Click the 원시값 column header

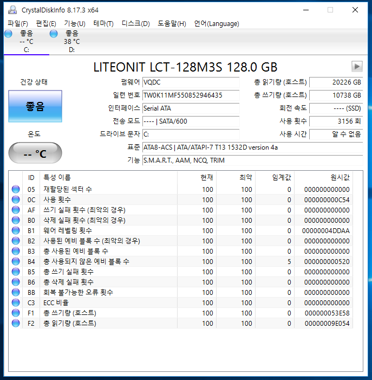[323, 178]
